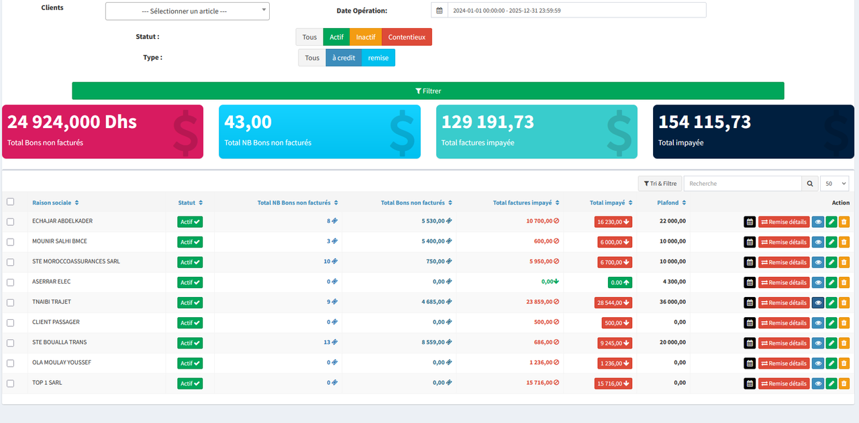Check the TNAIBI TRAJET row checkbox
Viewport: 859px width, 423px height.
click(x=10, y=302)
